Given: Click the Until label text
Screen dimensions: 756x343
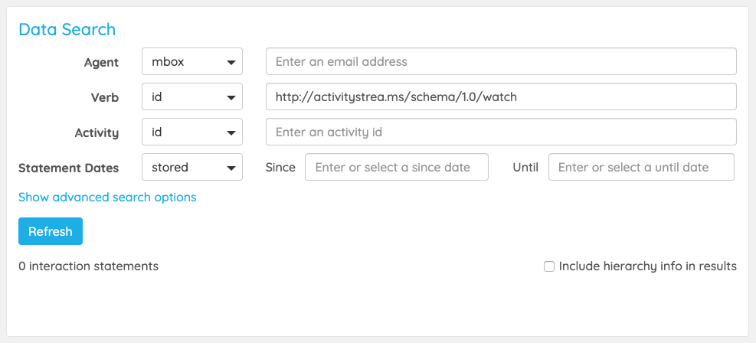Looking at the screenshot, I should tap(525, 167).
